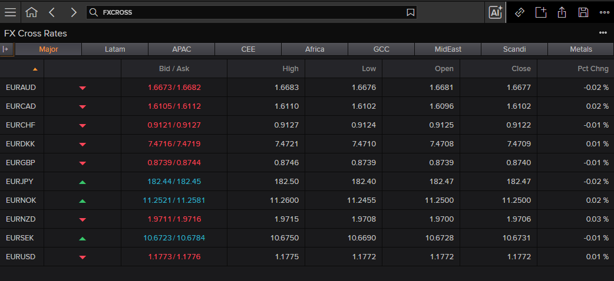Open the MidEast tab
The image size is (614, 281).
point(448,49)
